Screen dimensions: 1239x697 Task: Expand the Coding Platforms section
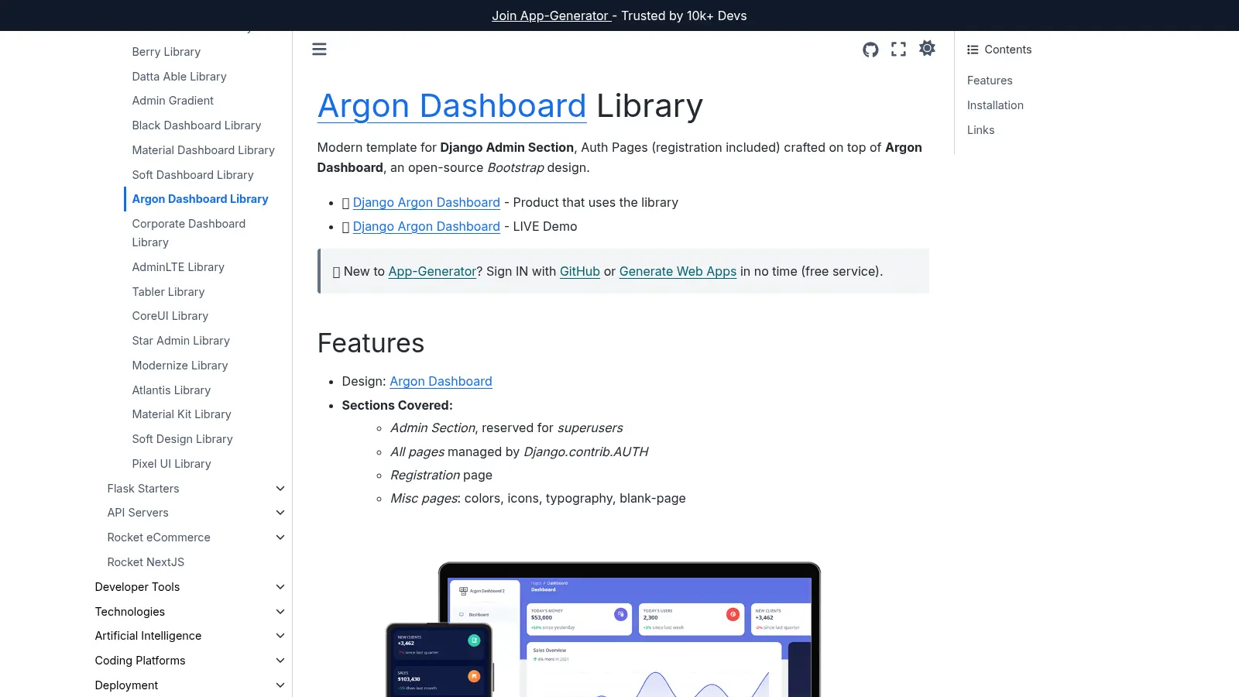click(x=280, y=661)
